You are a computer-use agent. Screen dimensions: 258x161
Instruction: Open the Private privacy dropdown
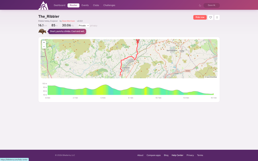tap(84, 26)
